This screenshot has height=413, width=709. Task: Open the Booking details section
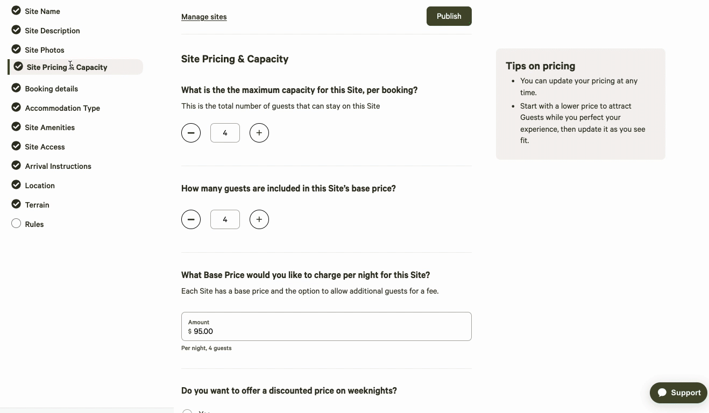52,89
